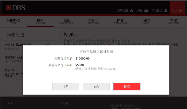
Task: Open the 索取 statements tab
Action: point(173,22)
